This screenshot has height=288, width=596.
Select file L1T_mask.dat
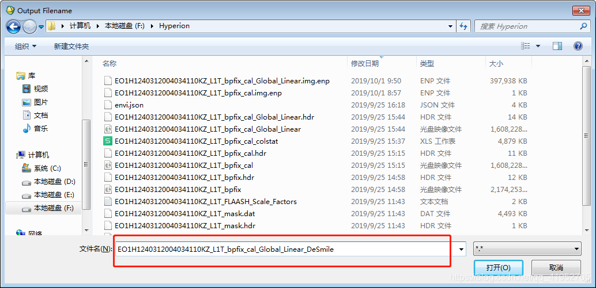[184, 214]
